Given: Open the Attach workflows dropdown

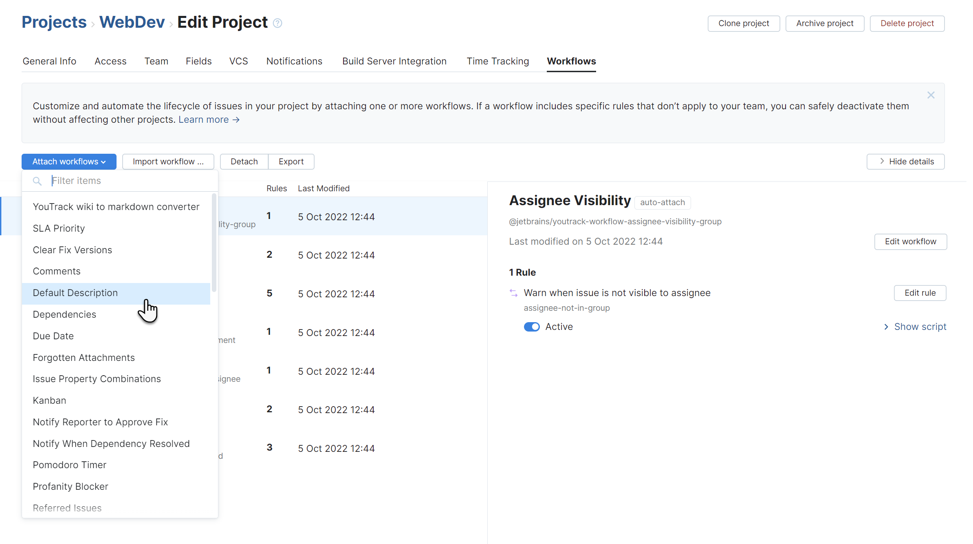Looking at the screenshot, I should (x=68, y=161).
